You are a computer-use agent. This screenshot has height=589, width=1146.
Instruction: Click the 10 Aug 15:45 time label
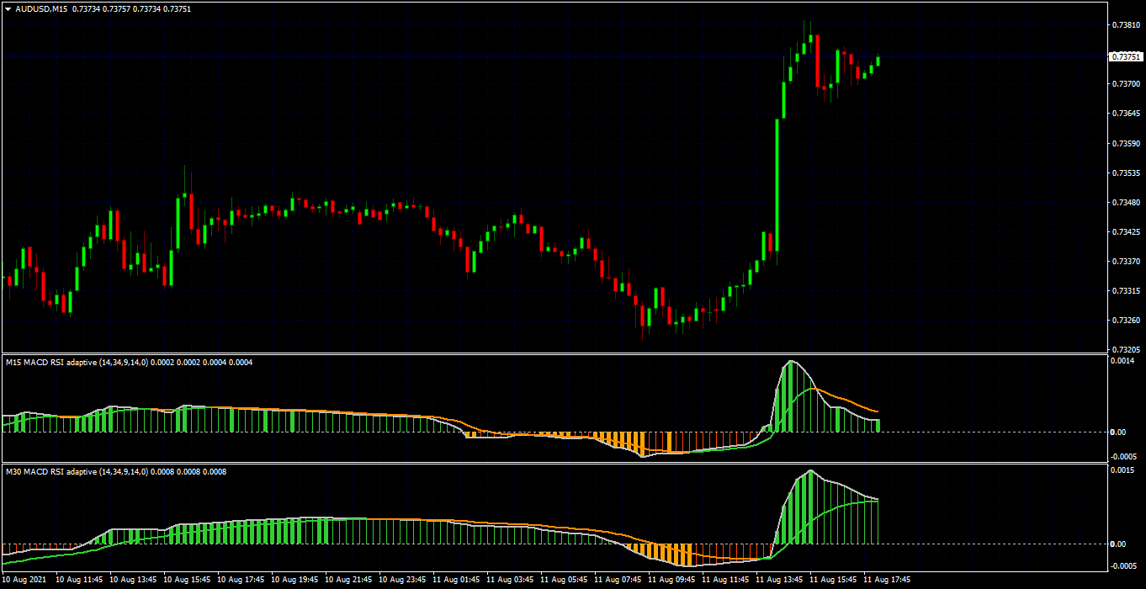point(186,580)
